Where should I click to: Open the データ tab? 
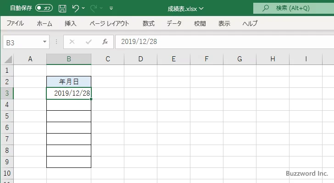(x=174, y=23)
